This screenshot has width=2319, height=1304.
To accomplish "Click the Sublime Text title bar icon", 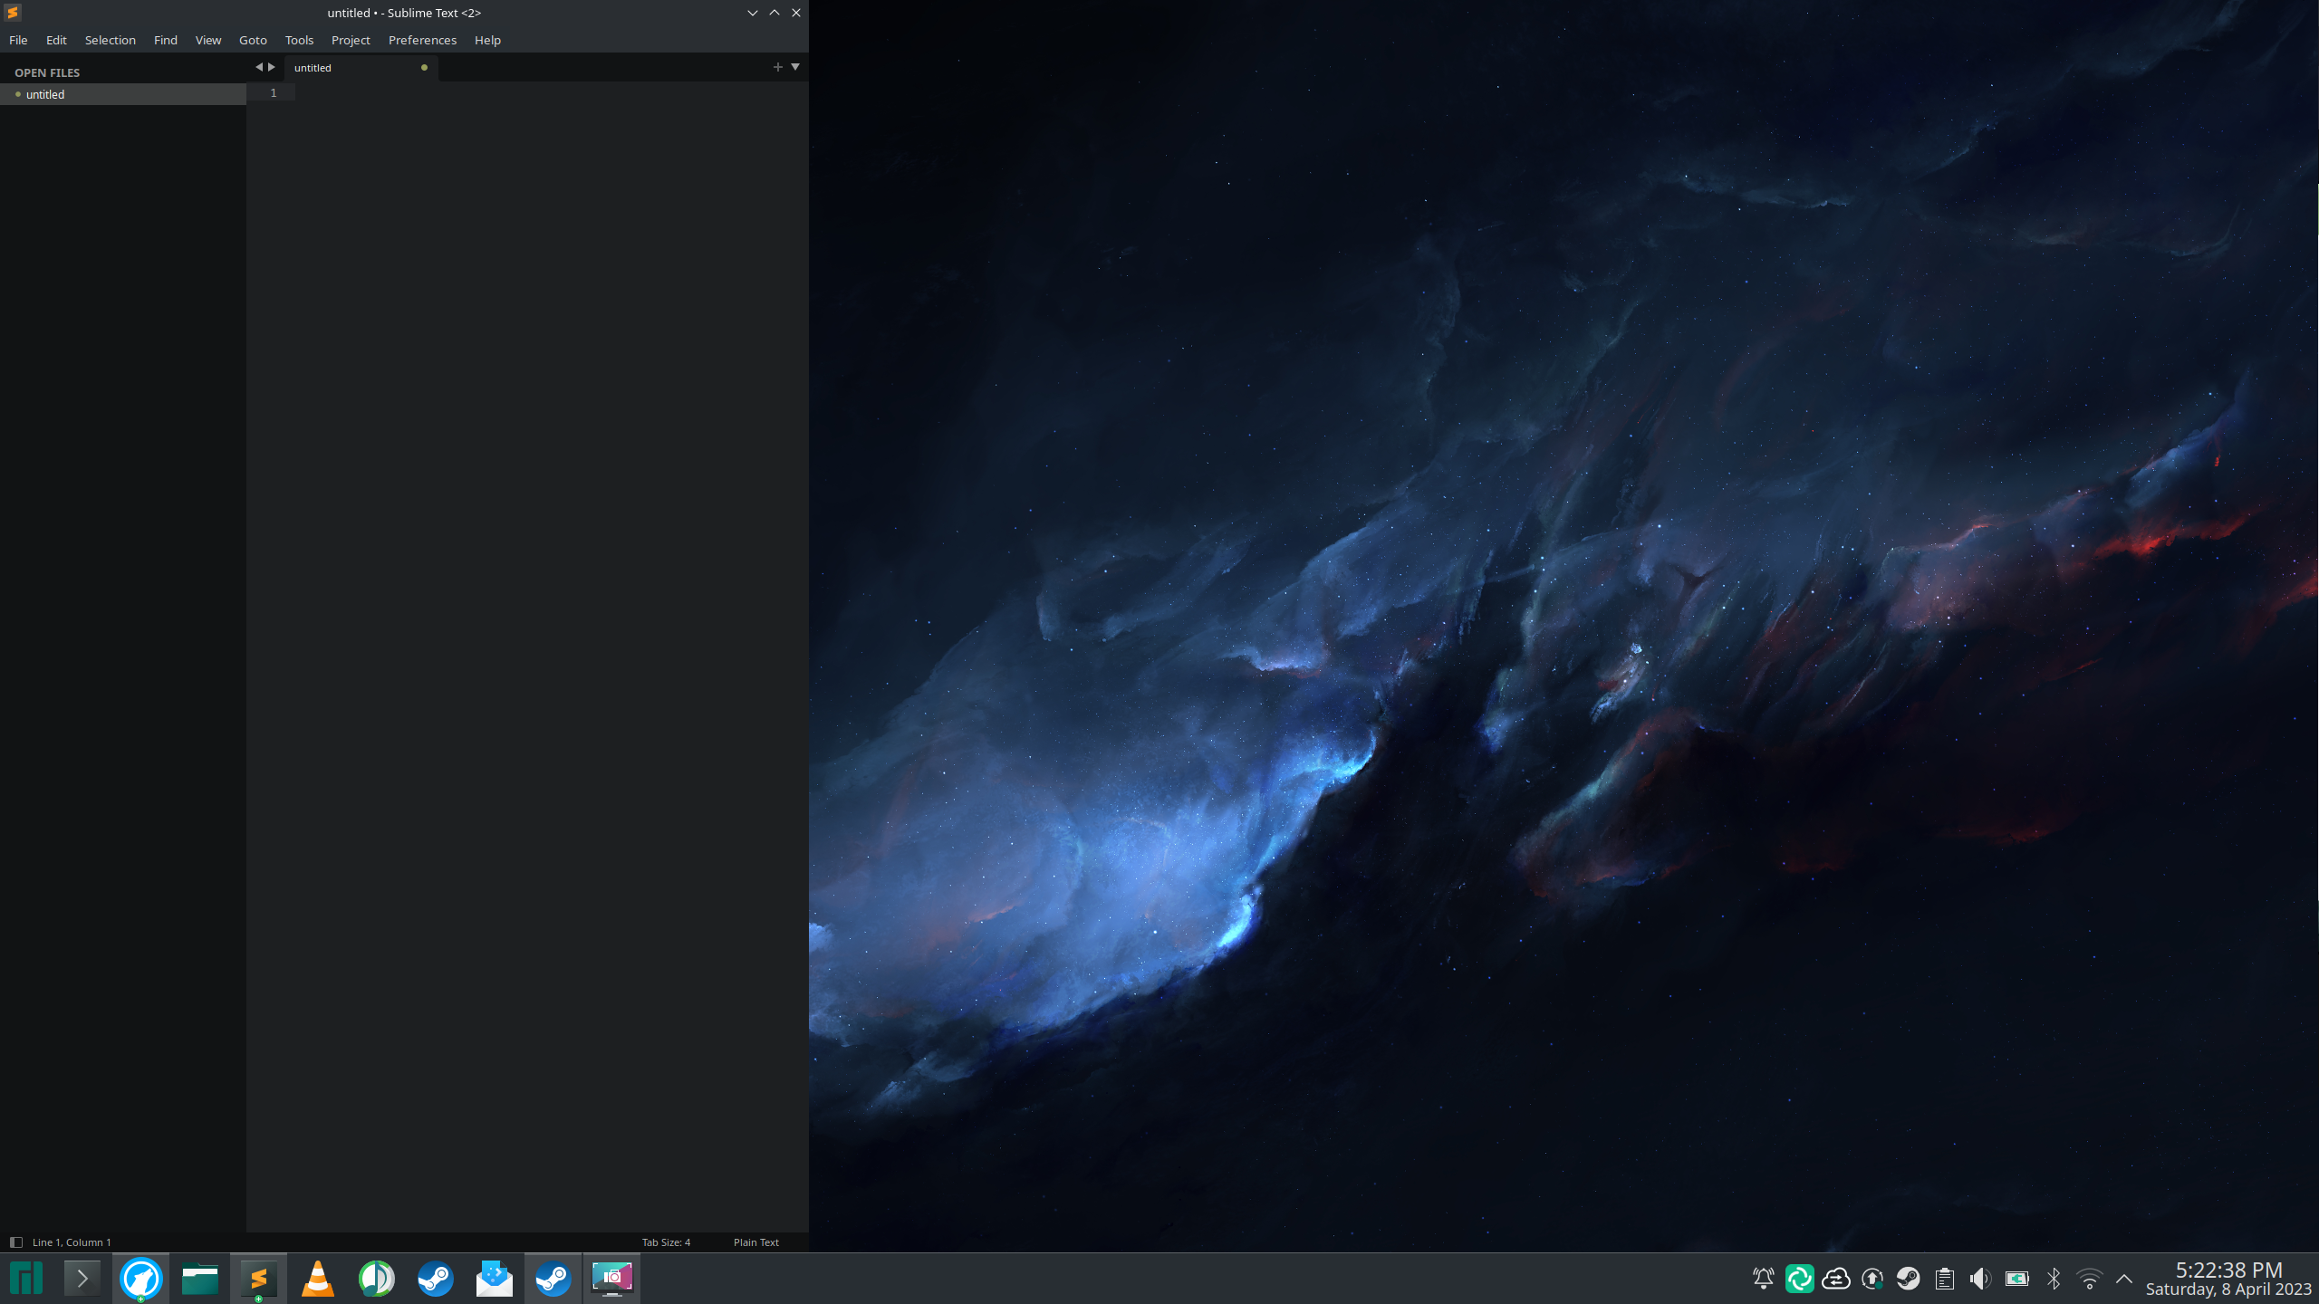I will pyautogui.click(x=13, y=13).
